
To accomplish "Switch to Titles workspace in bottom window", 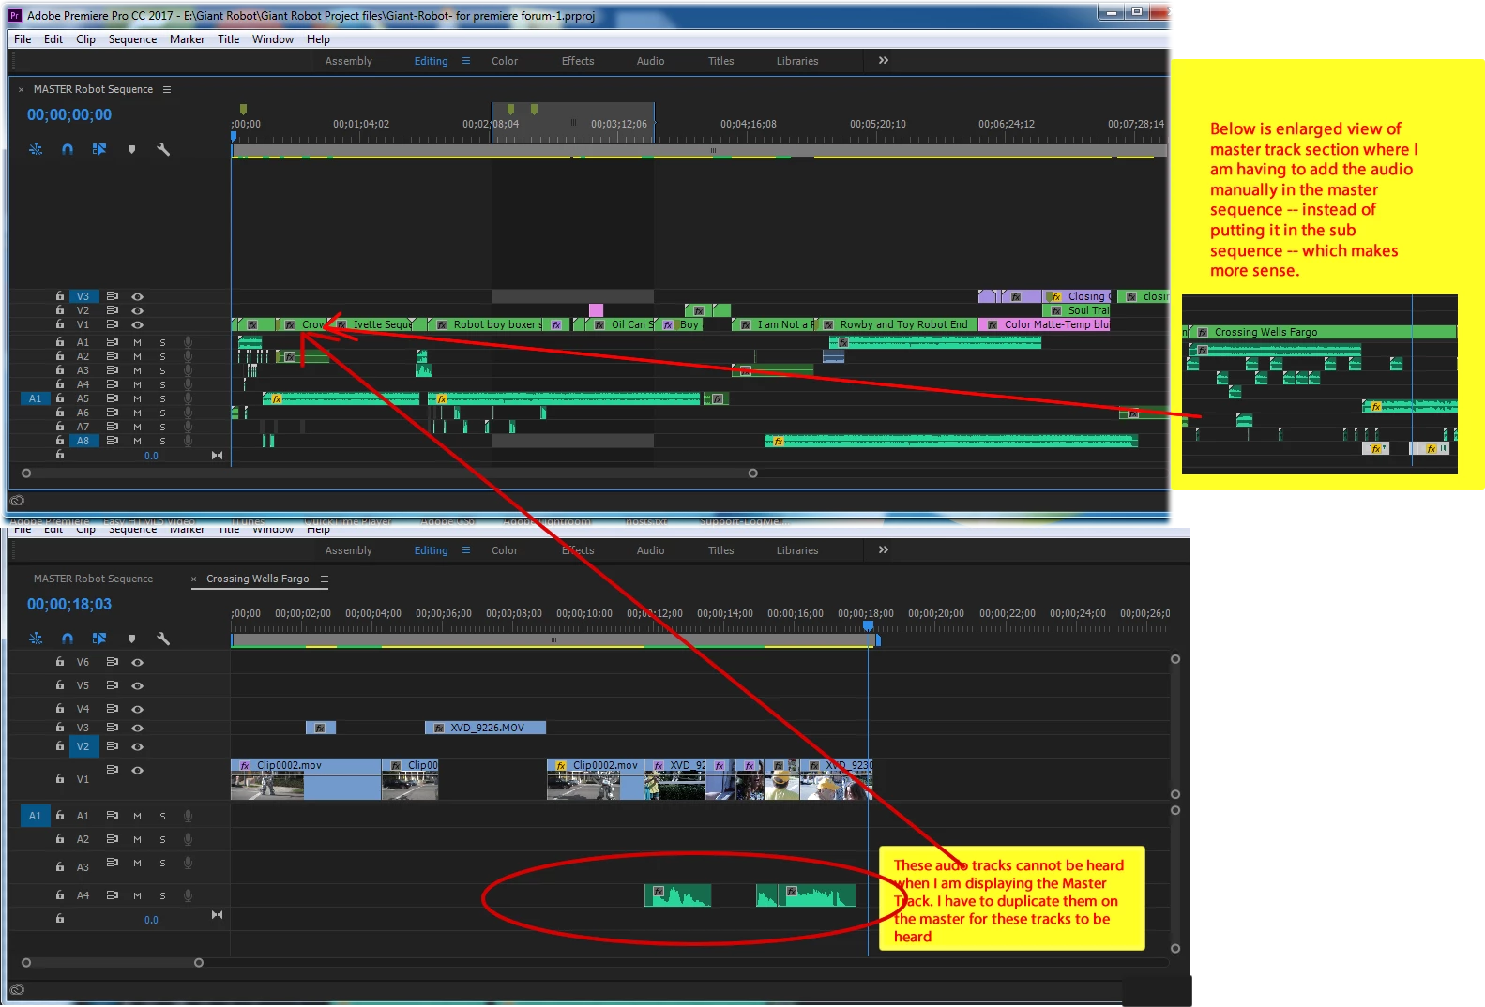I will (720, 550).
